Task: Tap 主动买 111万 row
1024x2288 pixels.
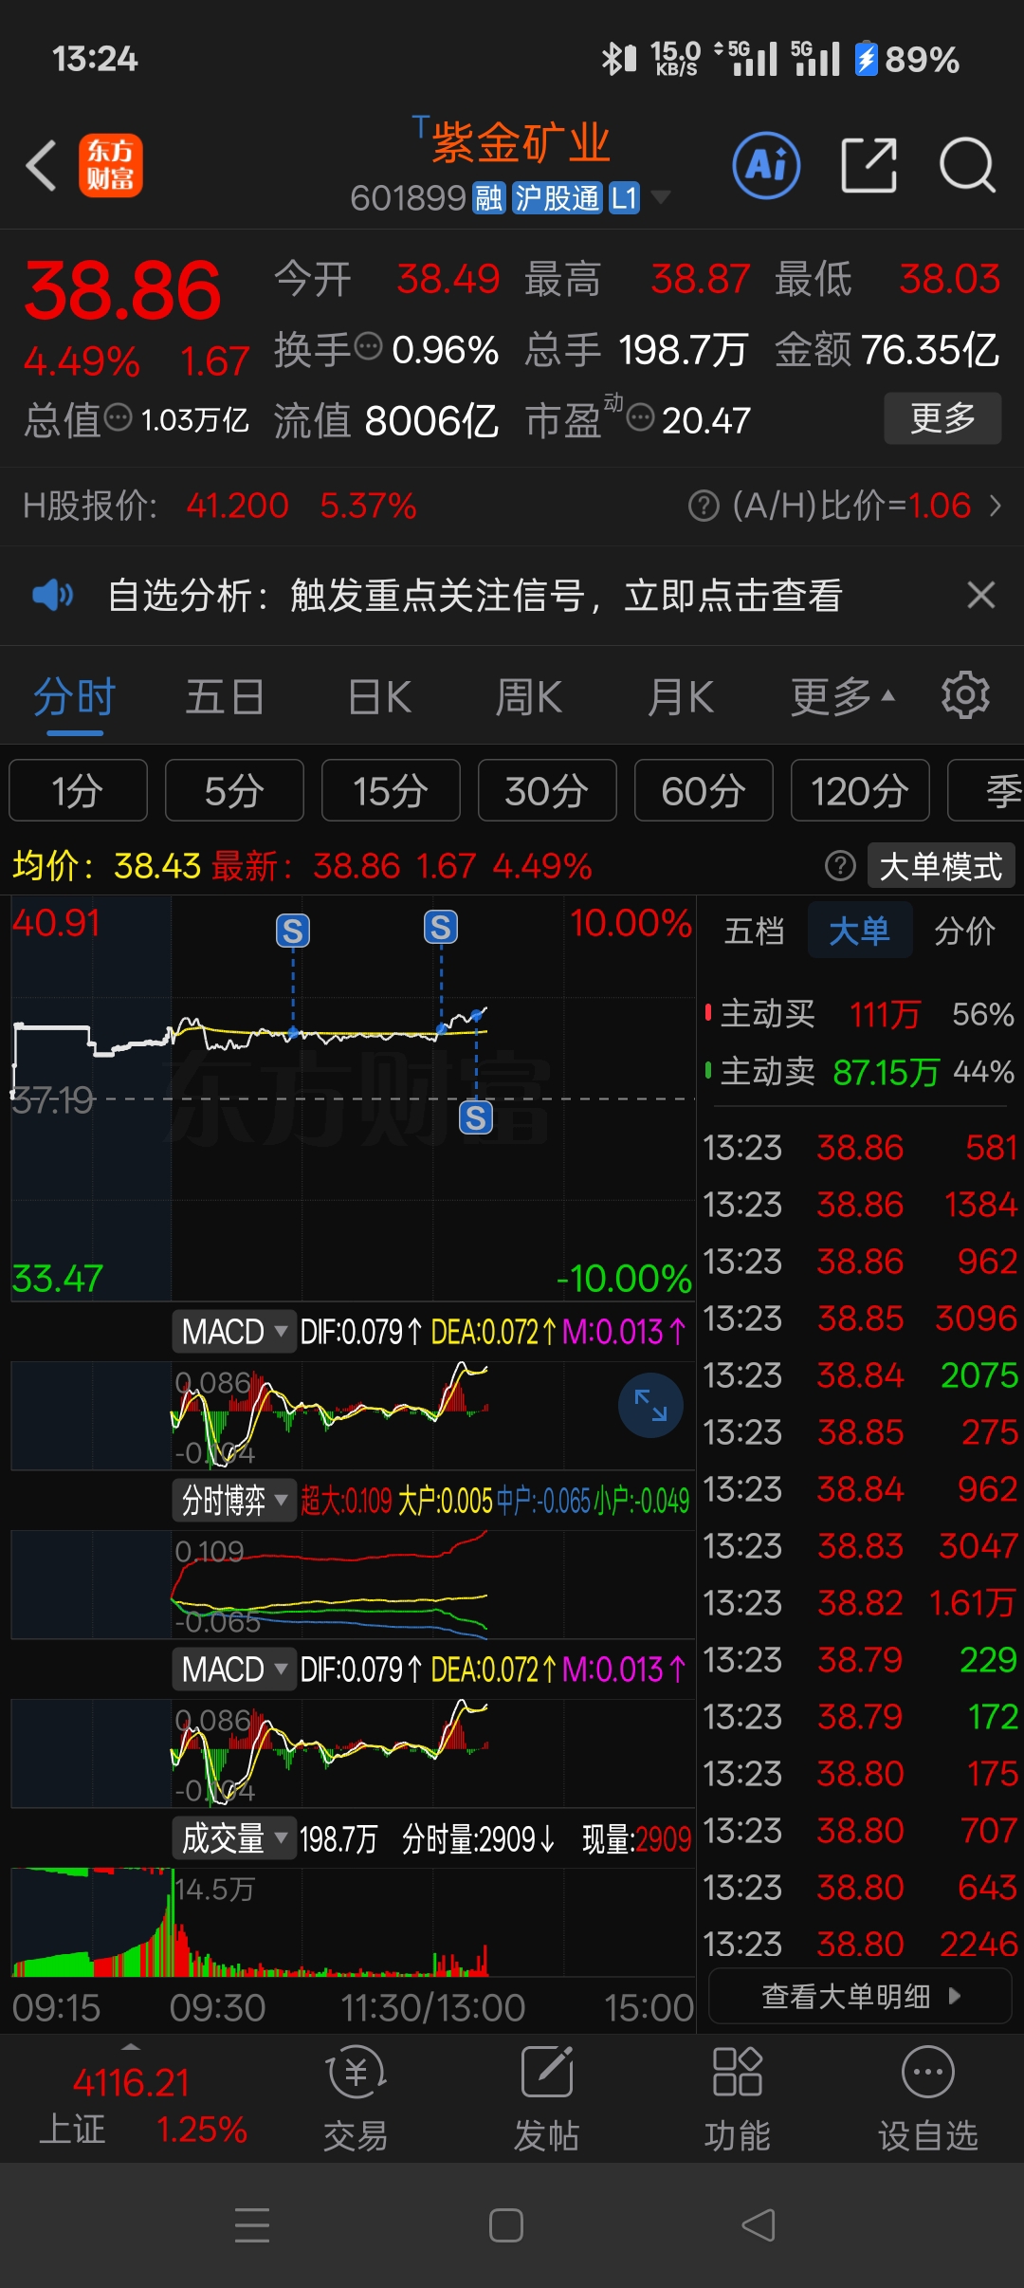Action: point(860,1014)
